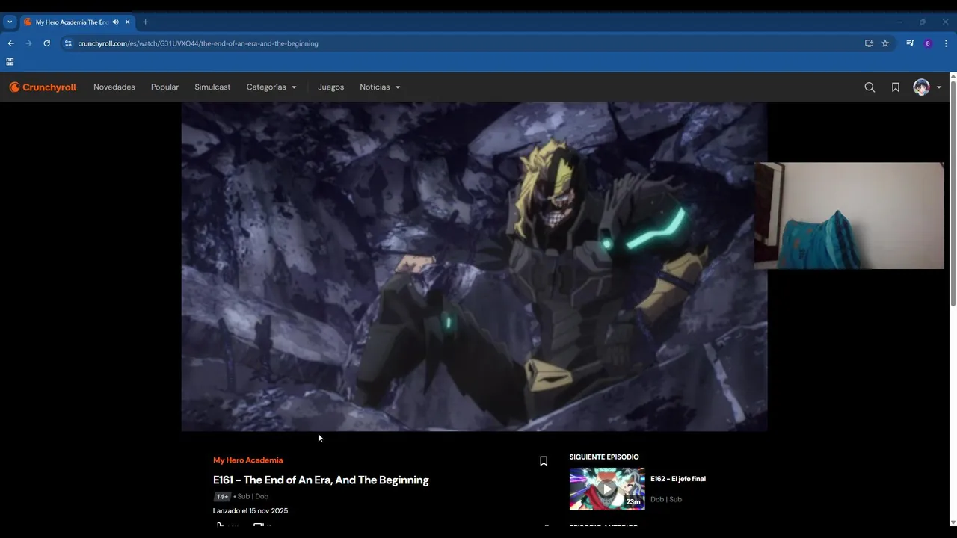The width and height of the screenshot is (957, 538).
Task: Click the browser forward arrow
Action: point(28,43)
